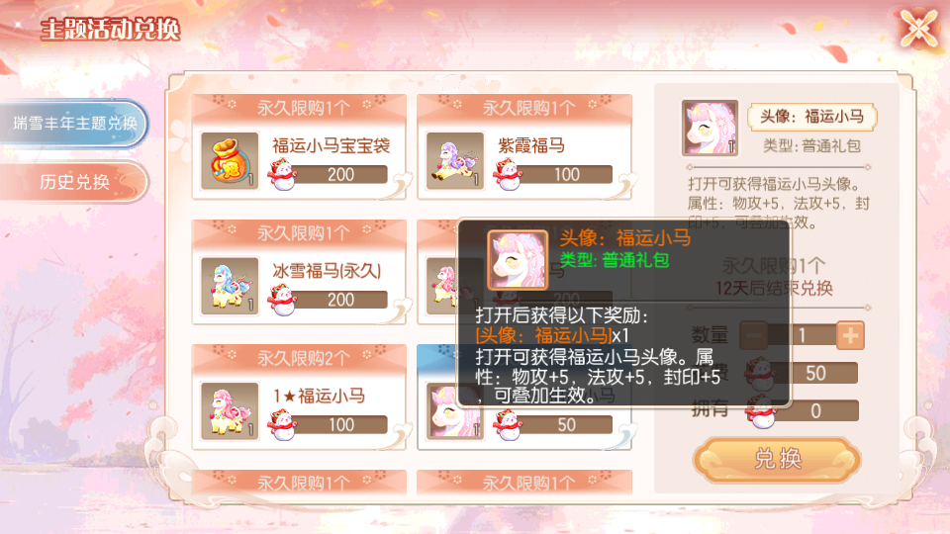Click the owned amount bar showing 0

point(815,411)
